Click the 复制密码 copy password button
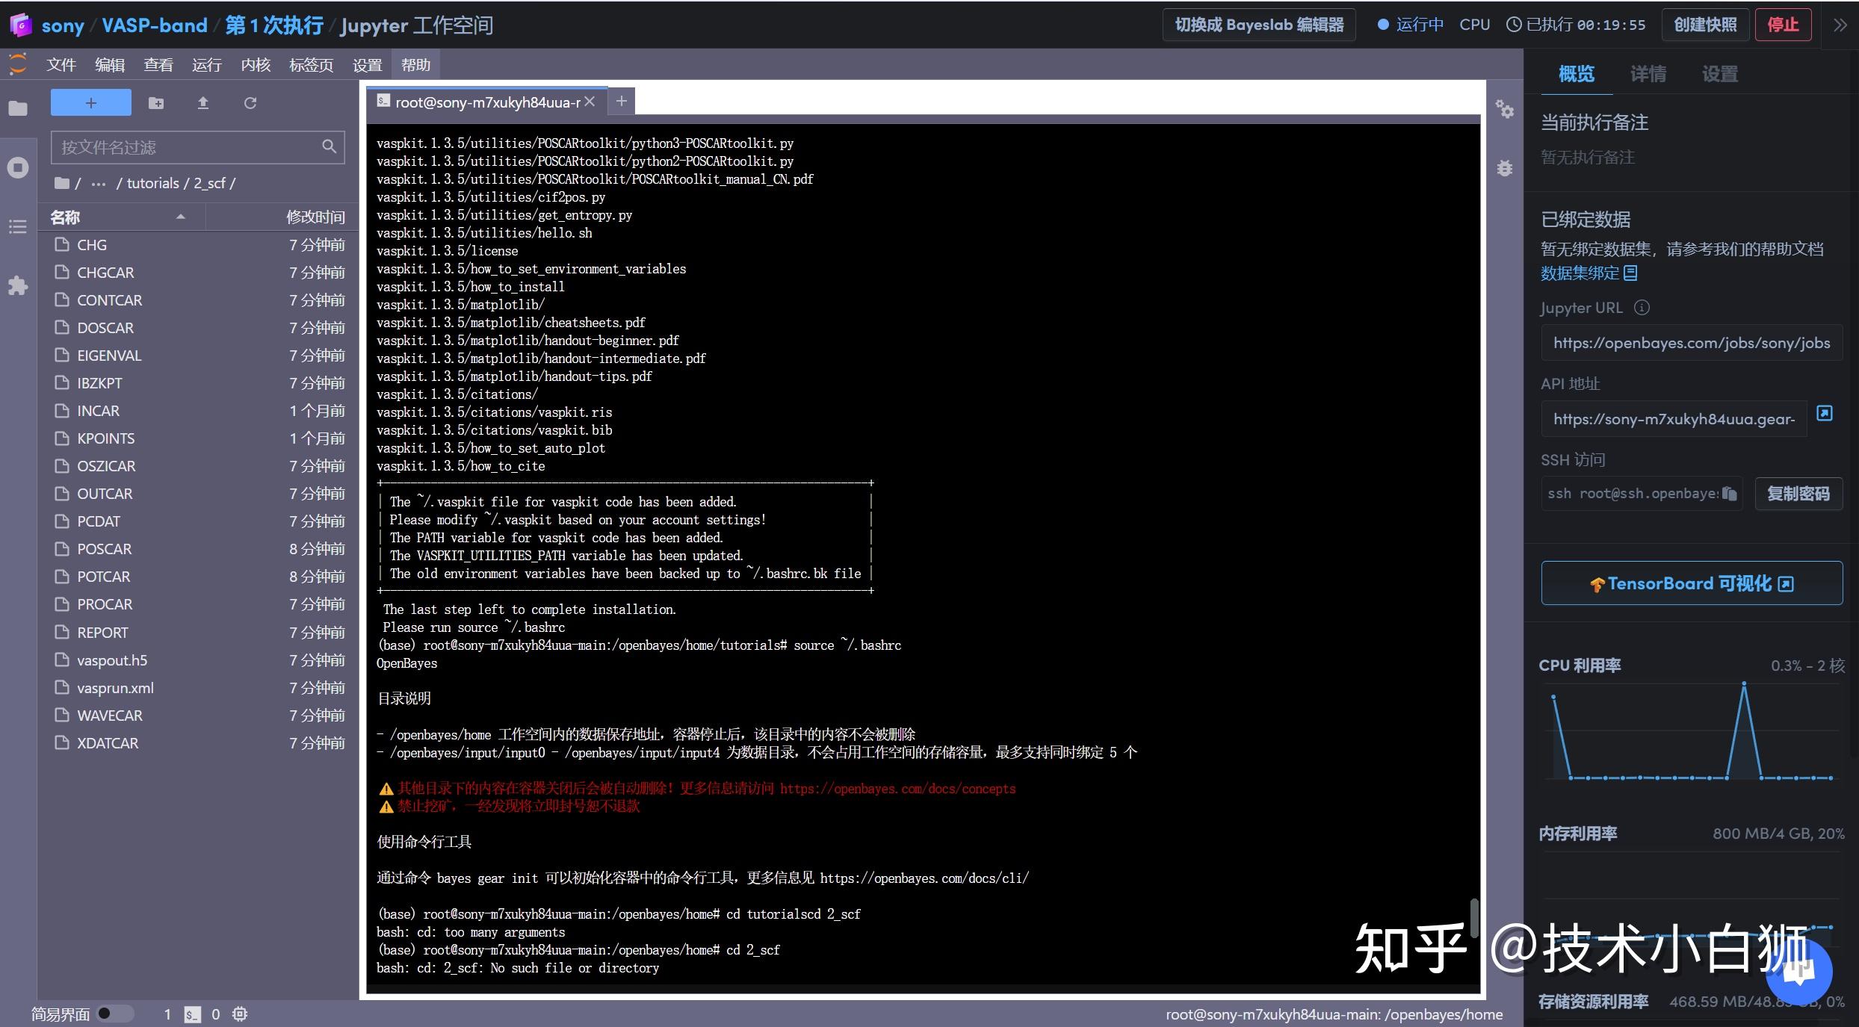 coord(1798,494)
